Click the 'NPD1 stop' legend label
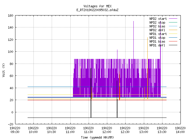The image size is (186, 140). coord(157,38)
